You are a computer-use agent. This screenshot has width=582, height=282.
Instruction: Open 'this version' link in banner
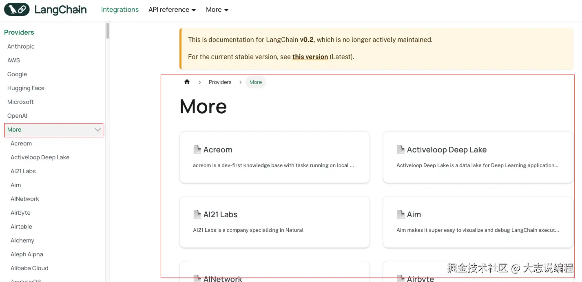pyautogui.click(x=310, y=57)
